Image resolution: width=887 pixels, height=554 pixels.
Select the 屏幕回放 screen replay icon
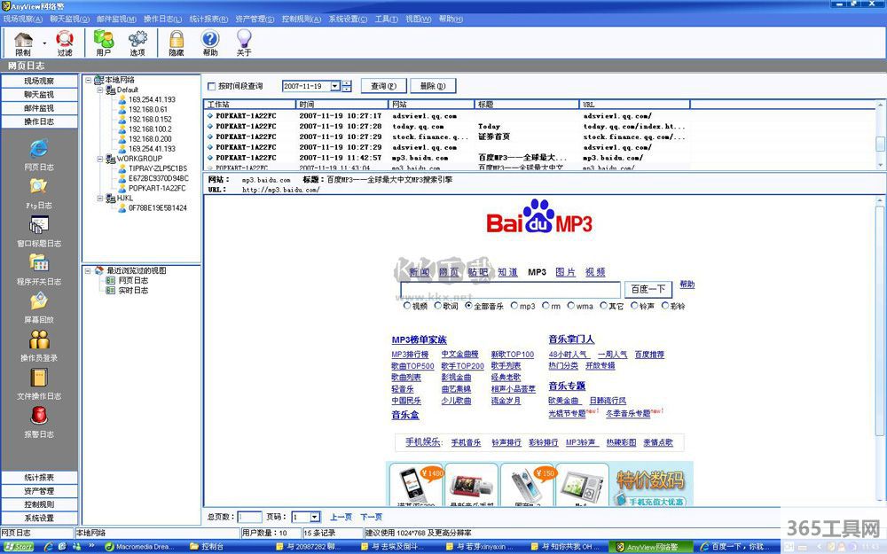click(x=39, y=302)
